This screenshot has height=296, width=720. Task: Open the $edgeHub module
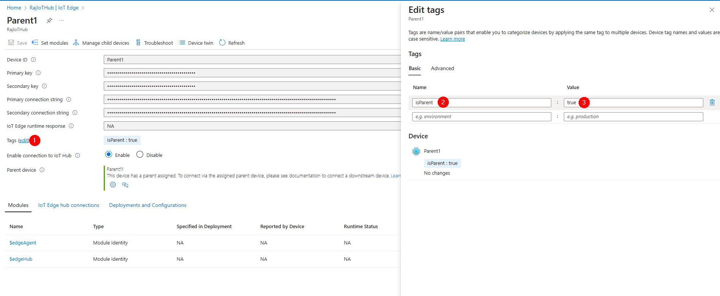(21, 259)
